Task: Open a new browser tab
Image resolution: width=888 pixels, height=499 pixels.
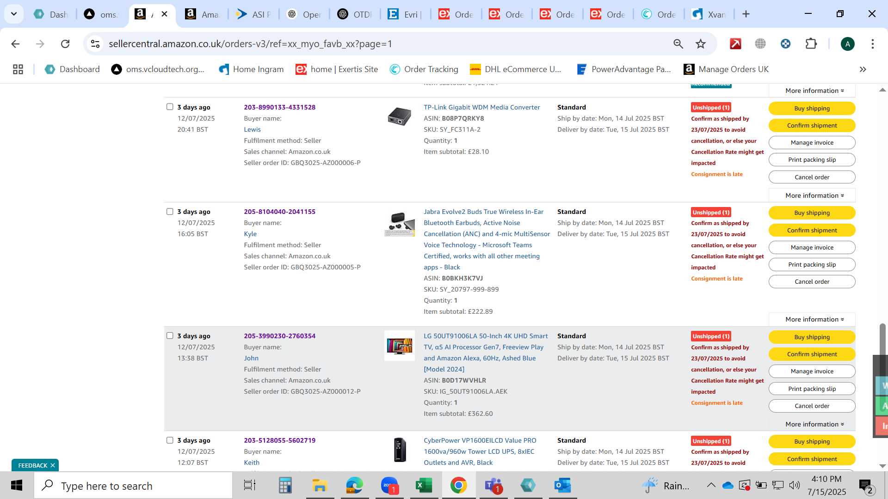Action: 746,14
